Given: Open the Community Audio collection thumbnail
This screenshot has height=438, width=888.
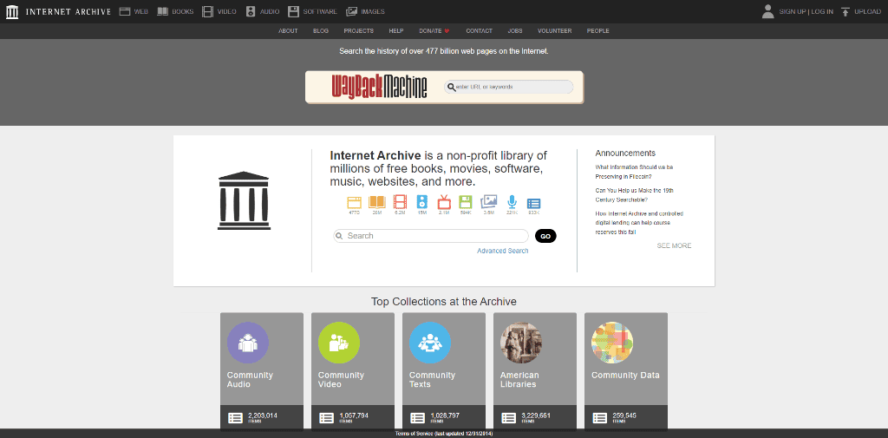Looking at the screenshot, I should coord(248,343).
